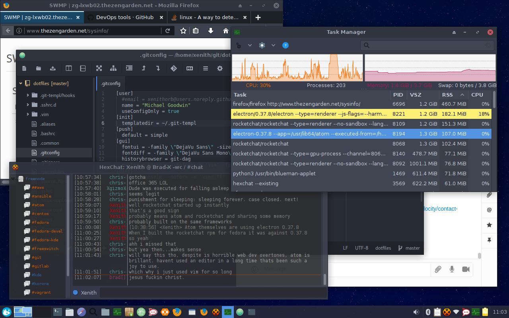The width and height of the screenshot is (509, 318).
Task: Toggle tree view with sitemap icon in Atom
Action: point(113,68)
